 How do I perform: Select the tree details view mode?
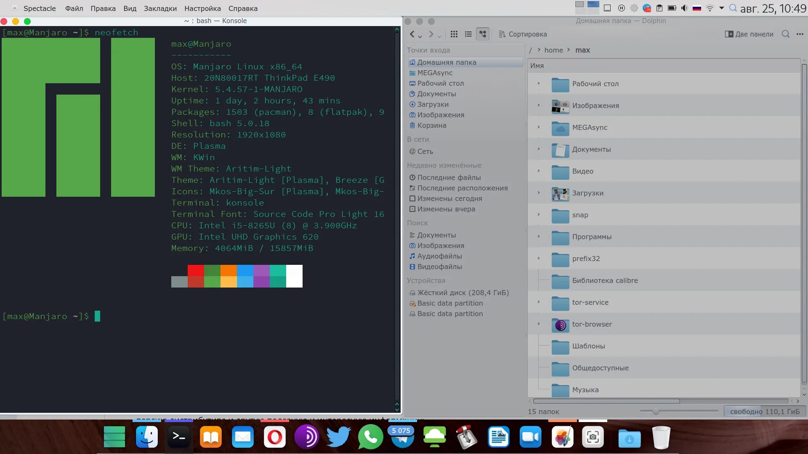483,34
